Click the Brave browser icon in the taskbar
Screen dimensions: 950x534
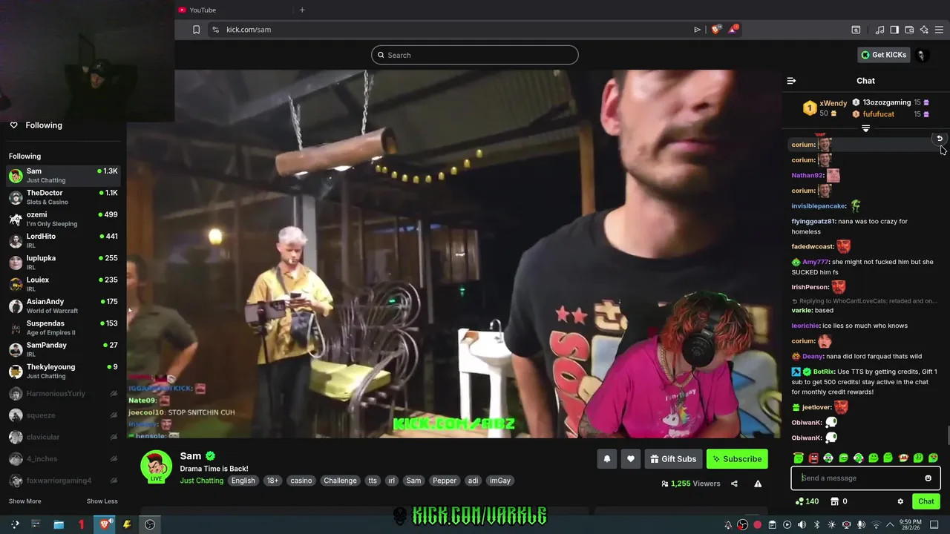click(x=105, y=524)
